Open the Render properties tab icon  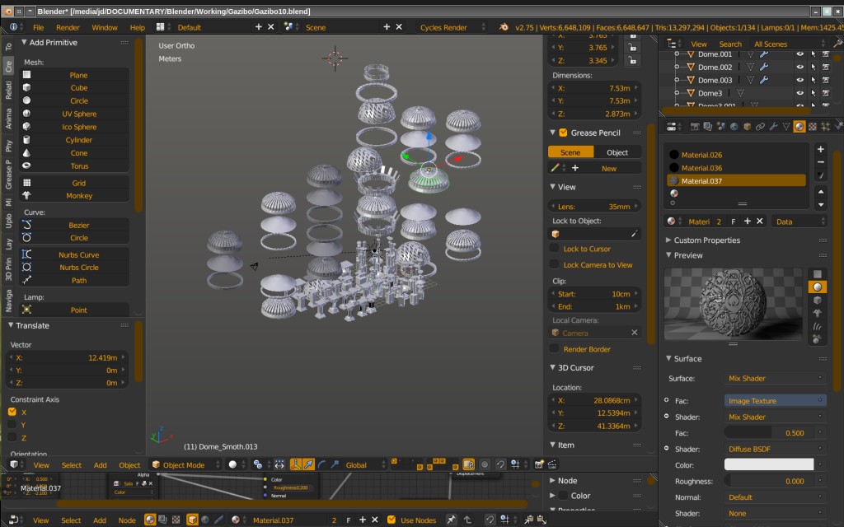(696, 126)
